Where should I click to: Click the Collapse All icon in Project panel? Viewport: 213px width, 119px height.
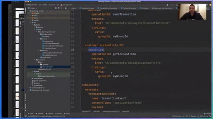[62, 8]
